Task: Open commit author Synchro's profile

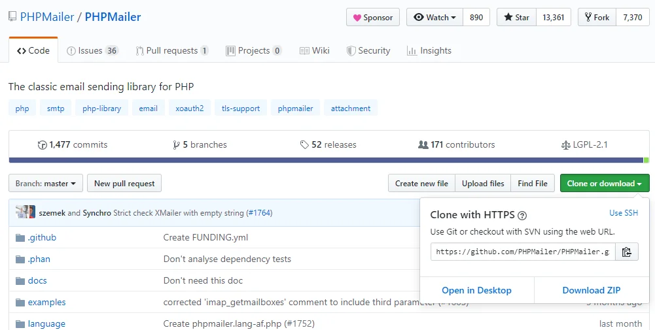Action: [x=97, y=213]
